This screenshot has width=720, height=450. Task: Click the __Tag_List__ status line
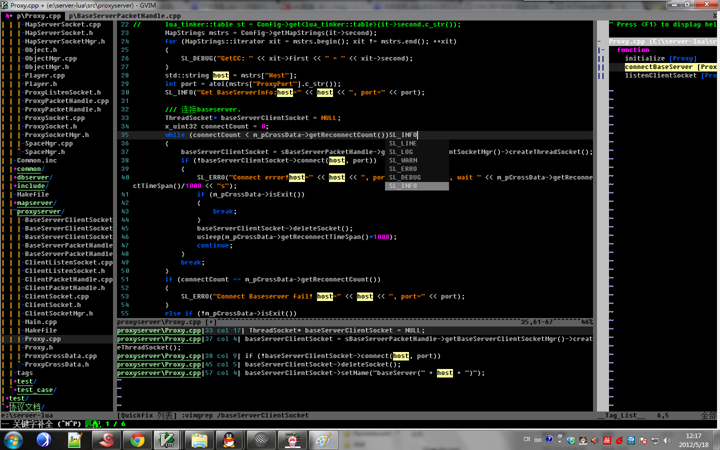tap(656, 415)
